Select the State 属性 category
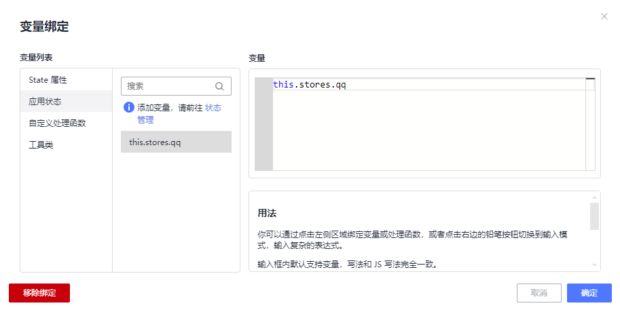Image resolution: width=620 pixels, height=312 pixels. coord(67,80)
